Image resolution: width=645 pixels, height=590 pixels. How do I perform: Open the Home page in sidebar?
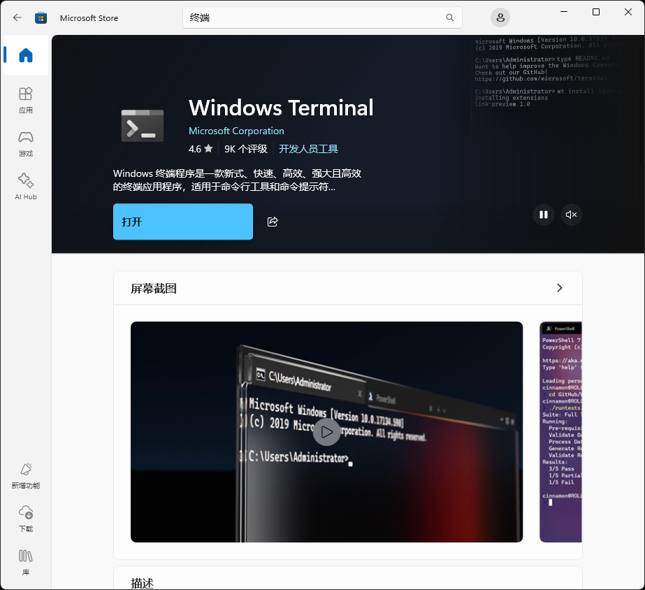[x=26, y=55]
